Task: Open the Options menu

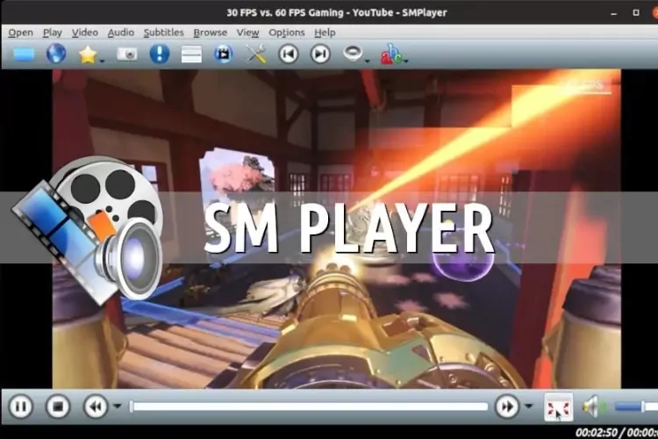Action: click(x=287, y=32)
